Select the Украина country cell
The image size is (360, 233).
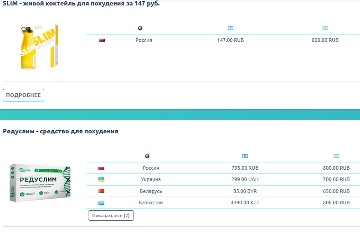(151, 180)
